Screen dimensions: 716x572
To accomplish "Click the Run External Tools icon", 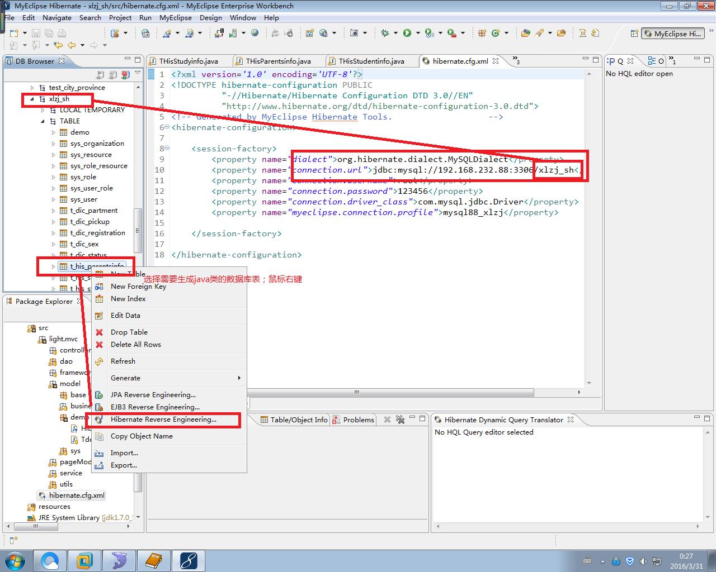I will (452, 33).
